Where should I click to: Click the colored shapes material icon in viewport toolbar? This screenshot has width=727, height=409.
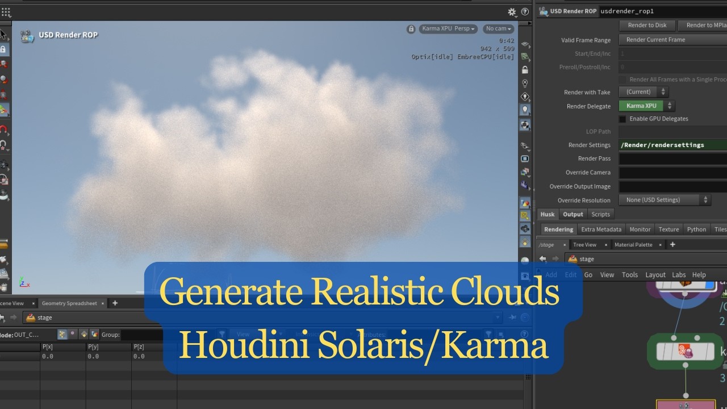[525, 203]
